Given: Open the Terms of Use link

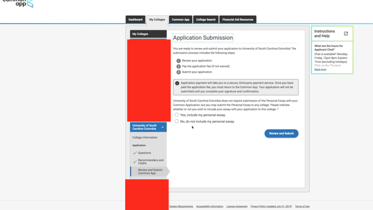Looking at the screenshot, I should click(302, 206).
